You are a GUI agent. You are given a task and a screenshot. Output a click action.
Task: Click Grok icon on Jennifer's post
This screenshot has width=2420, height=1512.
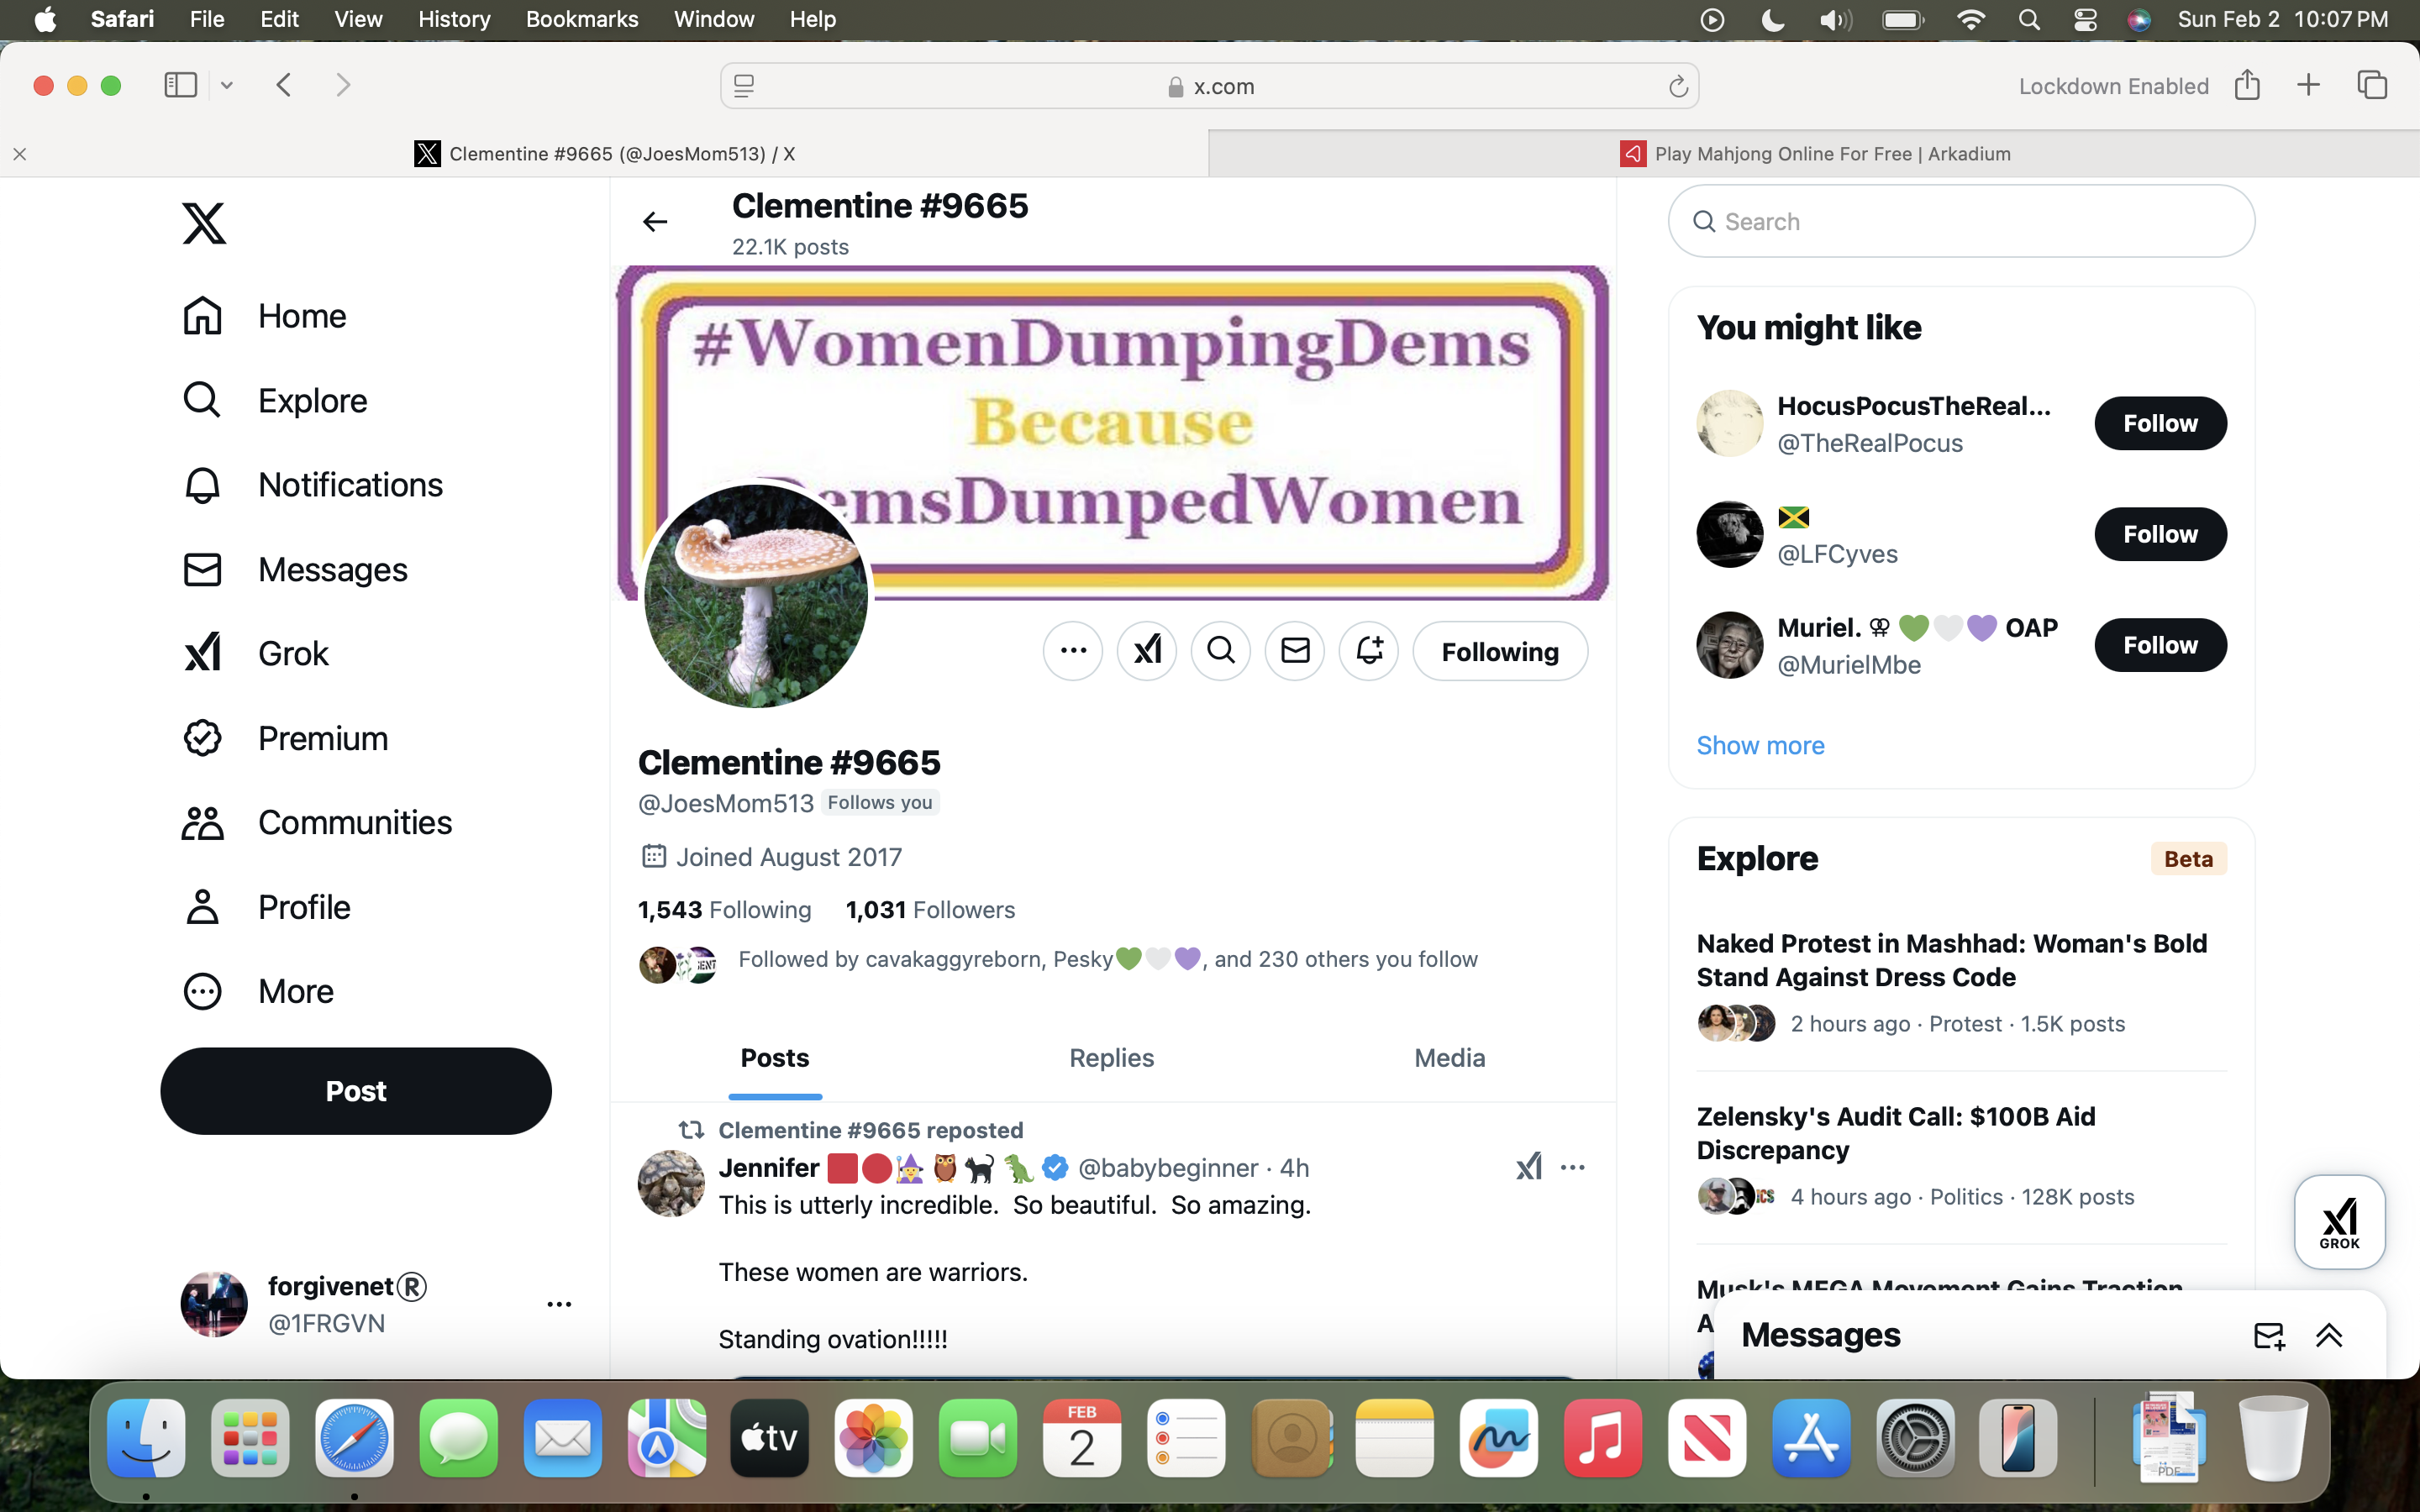coord(1529,1166)
